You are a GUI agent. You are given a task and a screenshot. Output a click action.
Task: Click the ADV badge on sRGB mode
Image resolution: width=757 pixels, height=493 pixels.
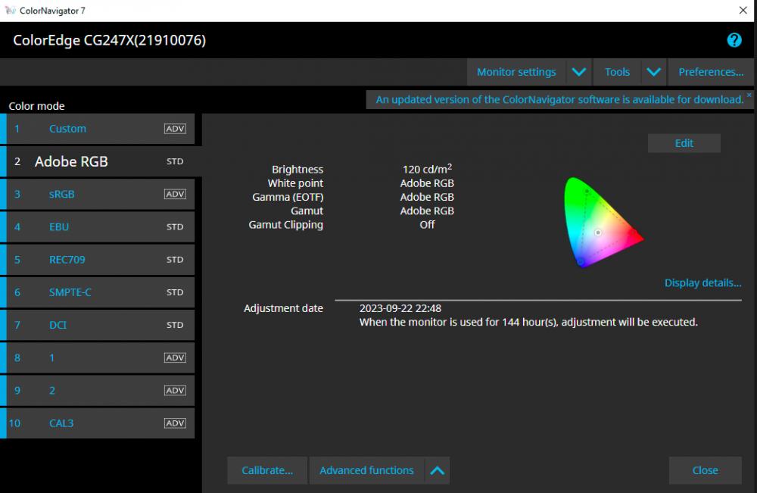pyautogui.click(x=175, y=194)
